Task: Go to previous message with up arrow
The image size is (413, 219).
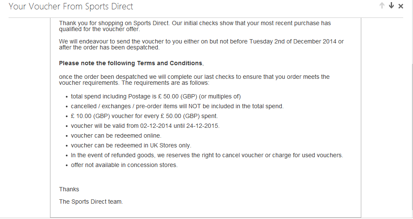Action: point(382,6)
